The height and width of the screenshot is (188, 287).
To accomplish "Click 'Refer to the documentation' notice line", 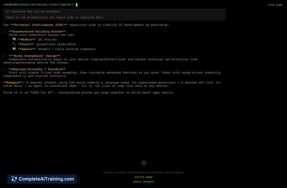I will coord(55,17).
